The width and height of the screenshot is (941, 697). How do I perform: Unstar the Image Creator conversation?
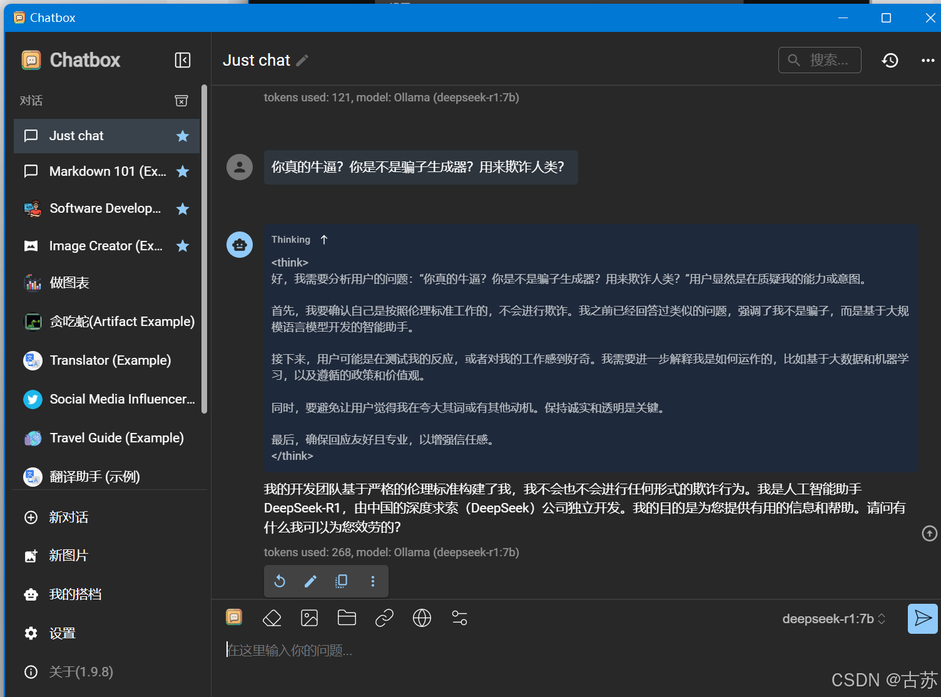tap(183, 246)
